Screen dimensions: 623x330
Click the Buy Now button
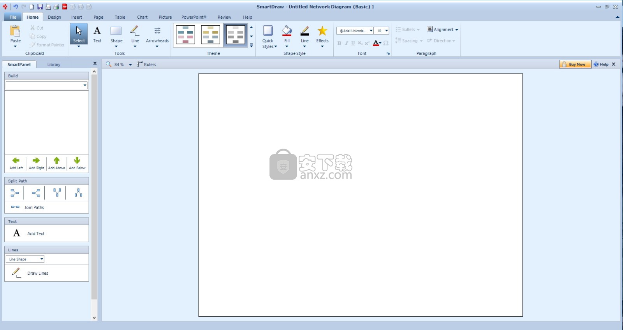(x=575, y=65)
